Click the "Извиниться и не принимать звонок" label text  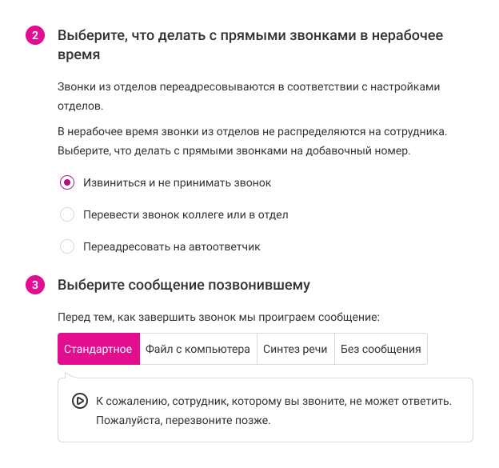tap(178, 182)
